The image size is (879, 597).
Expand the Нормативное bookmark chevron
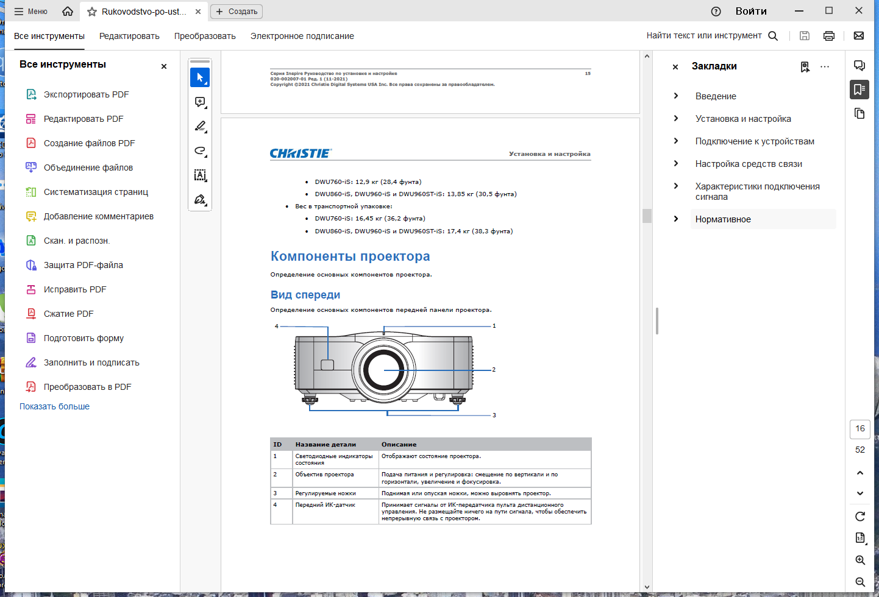(x=676, y=219)
